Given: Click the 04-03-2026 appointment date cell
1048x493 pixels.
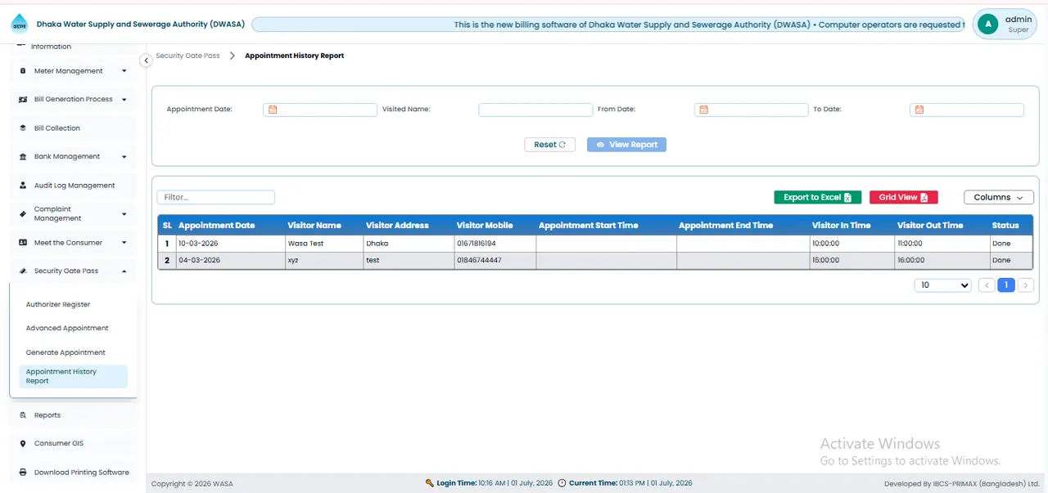Looking at the screenshot, I should pyautogui.click(x=230, y=260).
